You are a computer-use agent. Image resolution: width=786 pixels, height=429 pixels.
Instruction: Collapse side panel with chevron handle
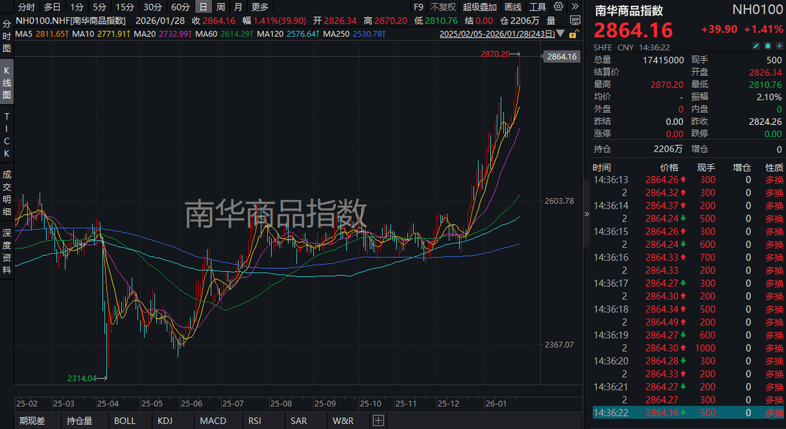[x=586, y=214]
